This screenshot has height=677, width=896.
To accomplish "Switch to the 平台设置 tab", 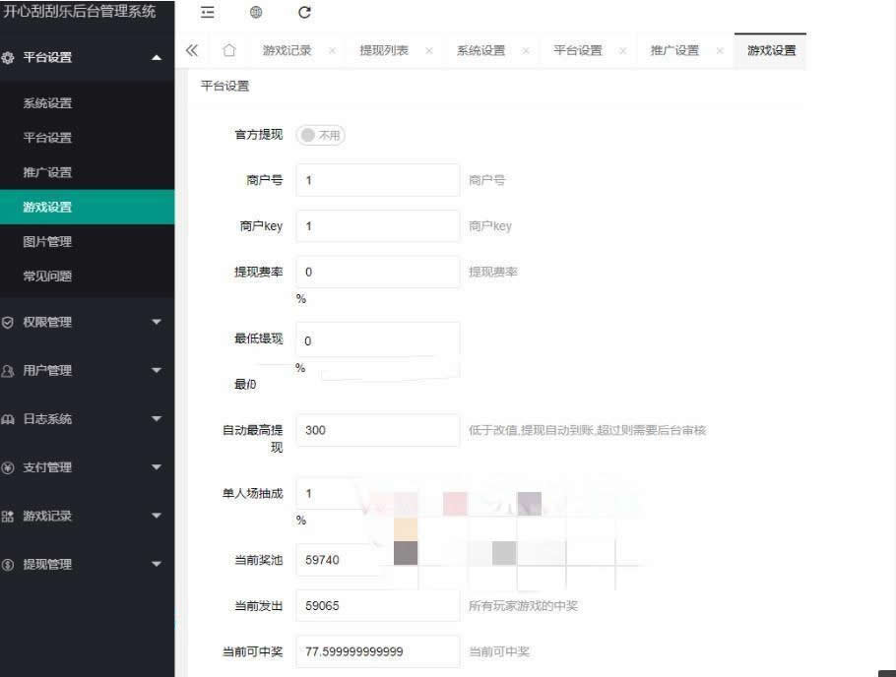I will (578, 50).
